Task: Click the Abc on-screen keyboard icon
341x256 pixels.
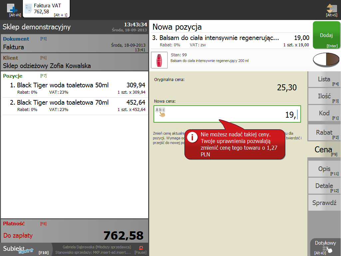Action: pyautogui.click(x=161, y=112)
